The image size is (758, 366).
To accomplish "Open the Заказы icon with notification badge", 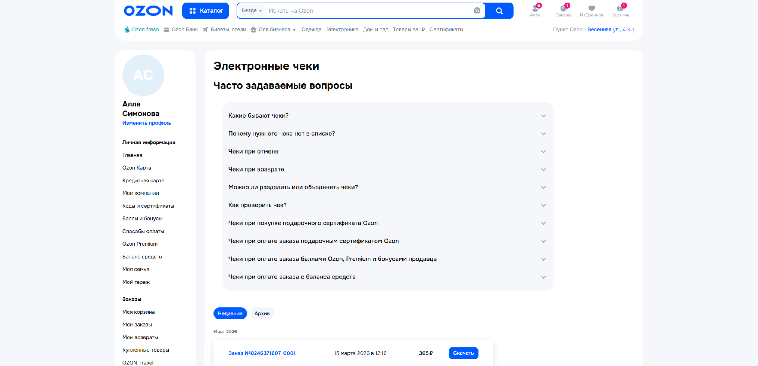I will [564, 8].
